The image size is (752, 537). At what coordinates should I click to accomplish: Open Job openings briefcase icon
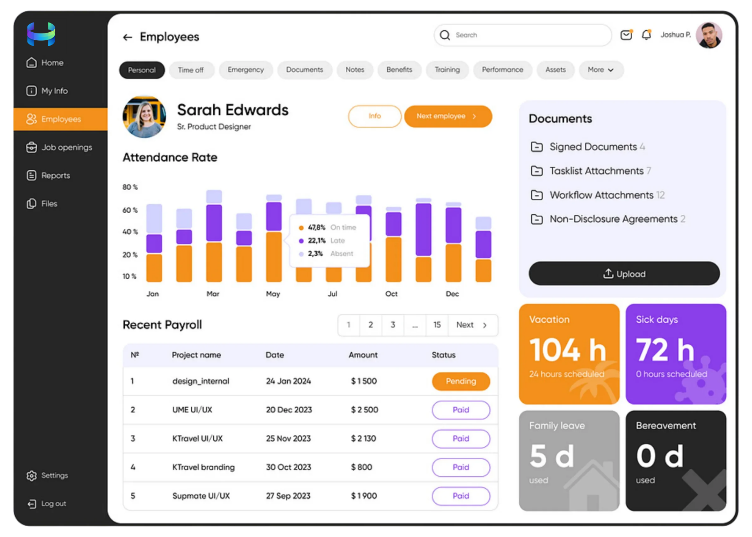tap(32, 147)
